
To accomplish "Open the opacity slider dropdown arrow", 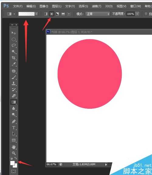I will point(137,14).
